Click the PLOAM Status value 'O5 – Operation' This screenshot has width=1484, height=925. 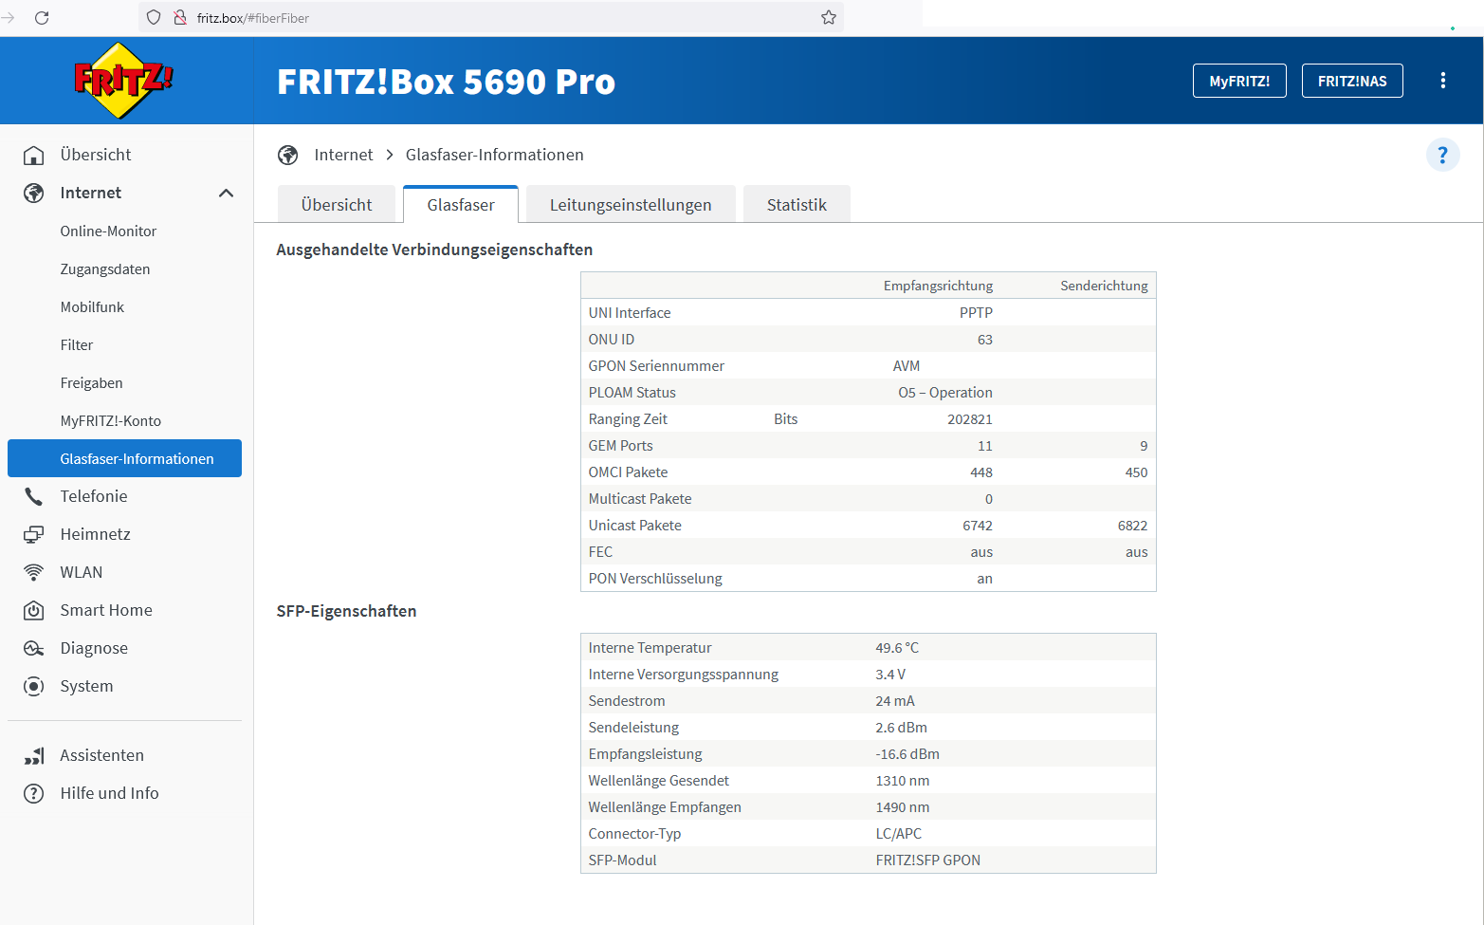point(945,393)
